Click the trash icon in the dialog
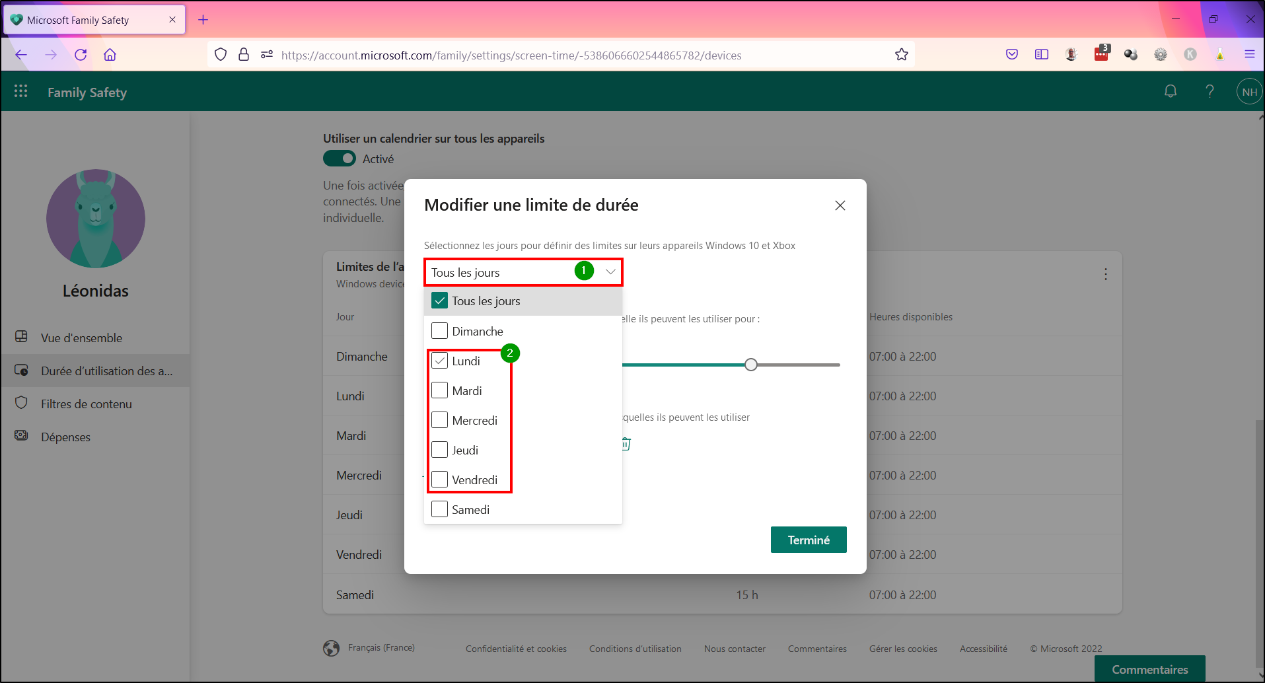The image size is (1265, 683). pos(626,444)
